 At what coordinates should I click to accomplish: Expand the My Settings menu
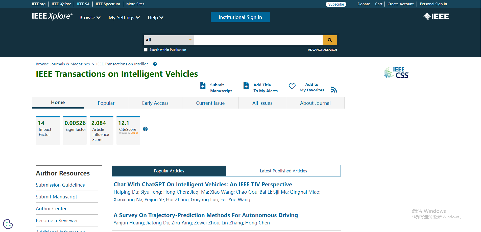click(124, 17)
